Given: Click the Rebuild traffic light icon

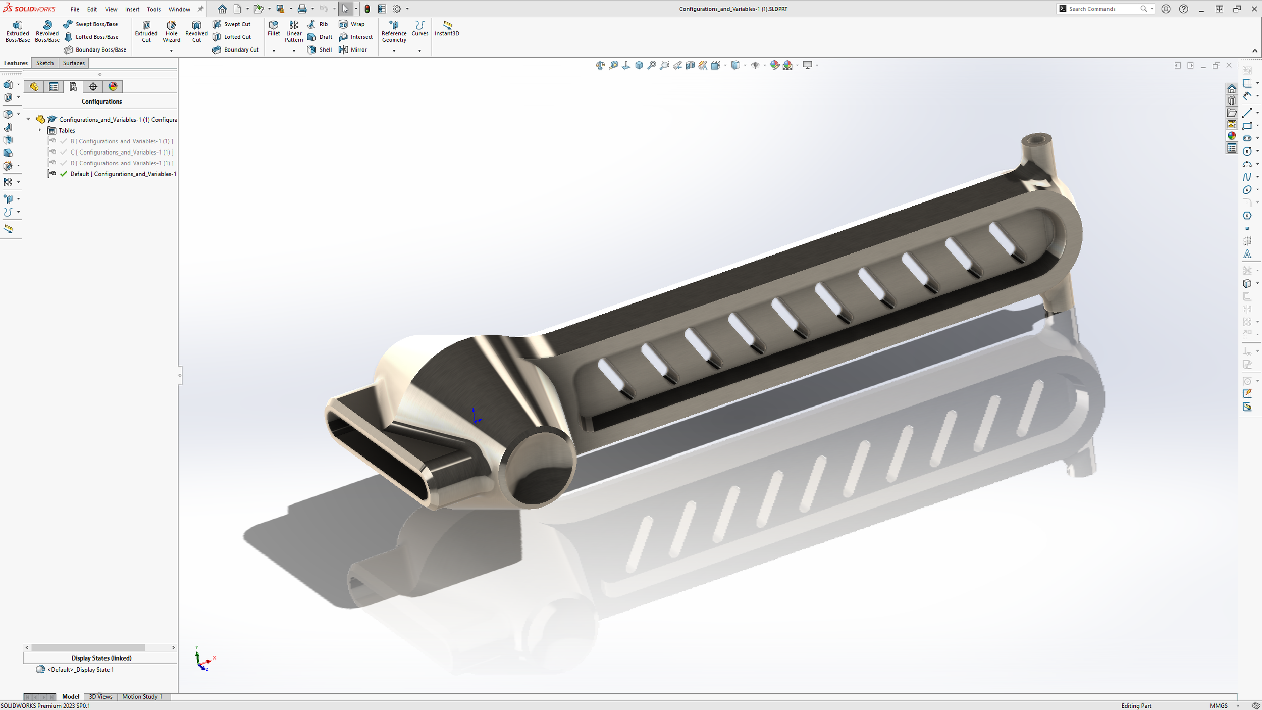Looking at the screenshot, I should [x=367, y=9].
